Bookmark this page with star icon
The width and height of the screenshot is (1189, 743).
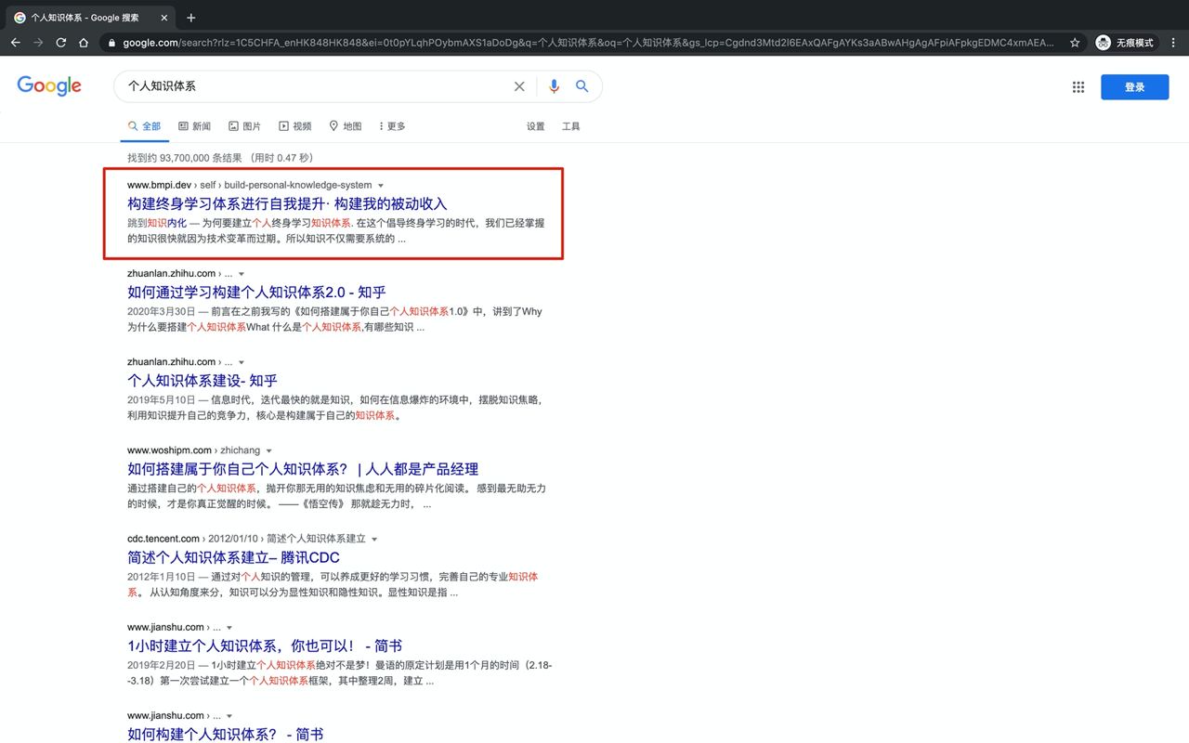(1075, 43)
